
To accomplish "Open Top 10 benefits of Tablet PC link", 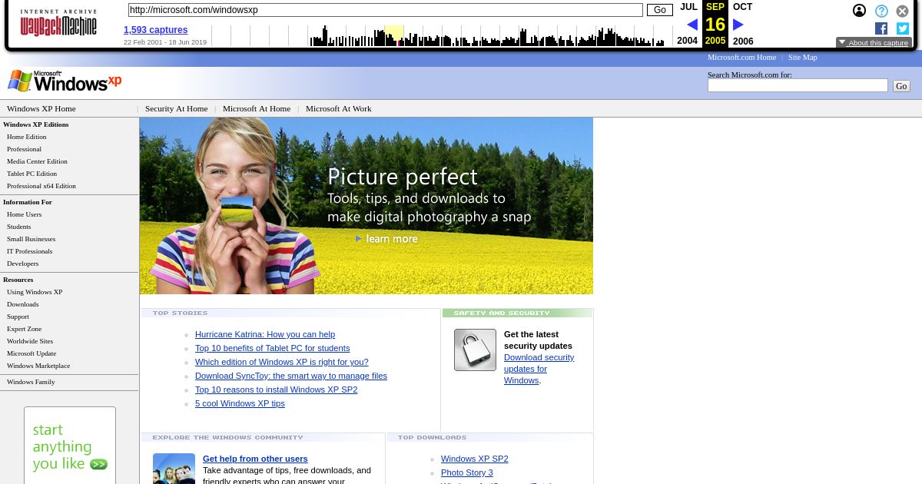I will pos(272,348).
